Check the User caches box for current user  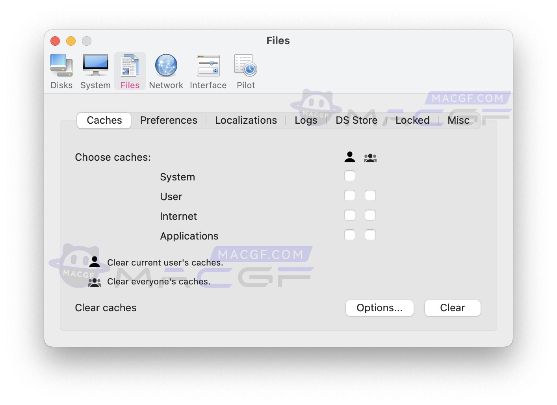tap(349, 195)
